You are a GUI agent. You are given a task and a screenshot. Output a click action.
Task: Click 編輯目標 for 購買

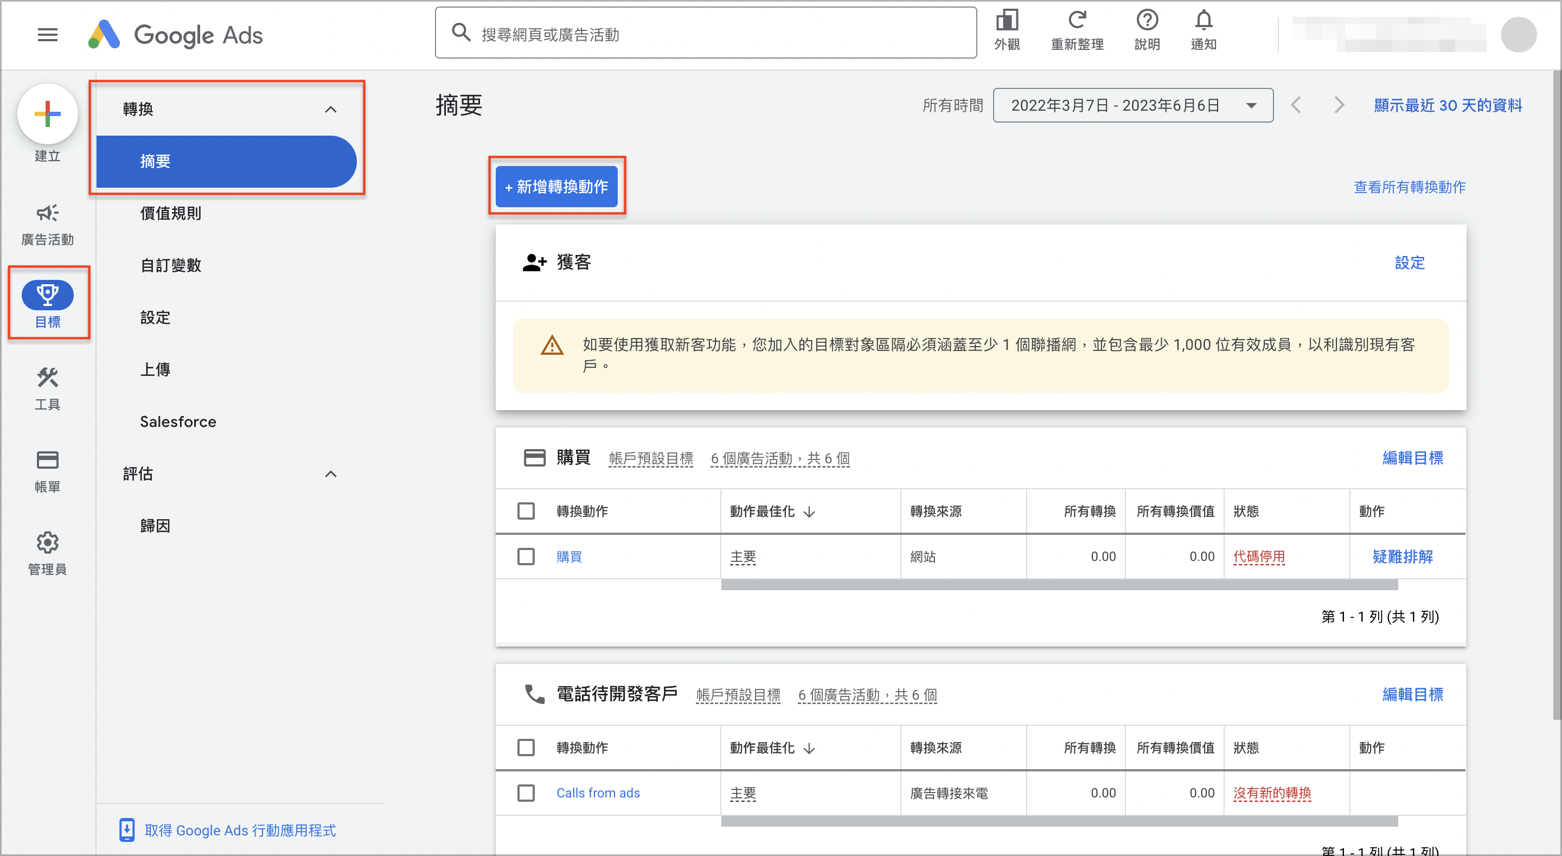coord(1412,457)
